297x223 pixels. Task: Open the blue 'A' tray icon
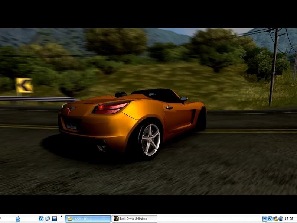[270, 219]
